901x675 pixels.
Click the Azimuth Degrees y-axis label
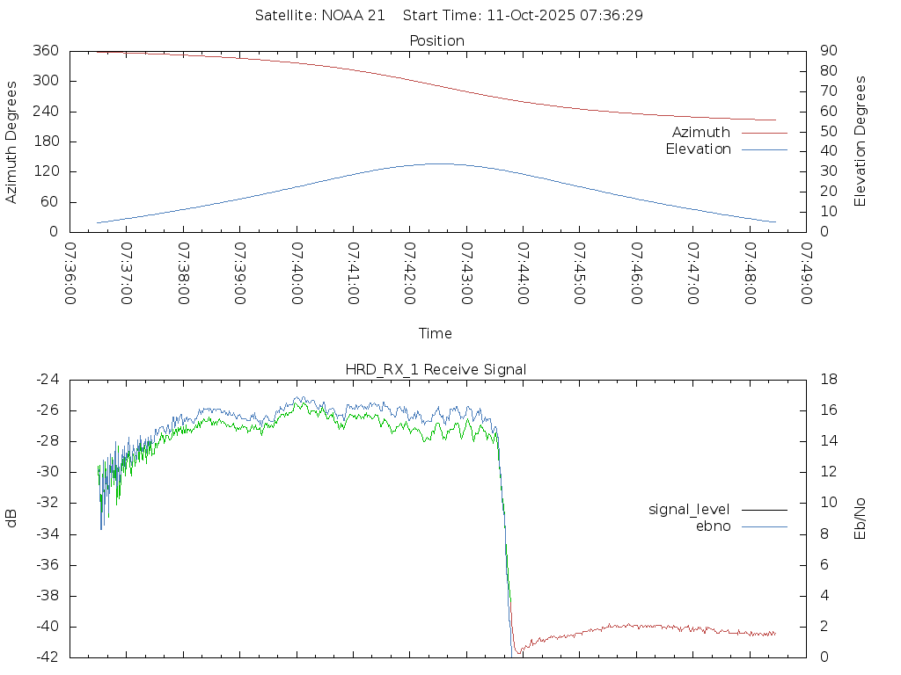[12, 142]
